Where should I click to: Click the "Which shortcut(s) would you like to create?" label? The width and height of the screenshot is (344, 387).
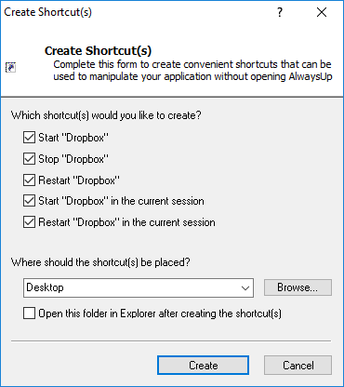click(x=106, y=115)
